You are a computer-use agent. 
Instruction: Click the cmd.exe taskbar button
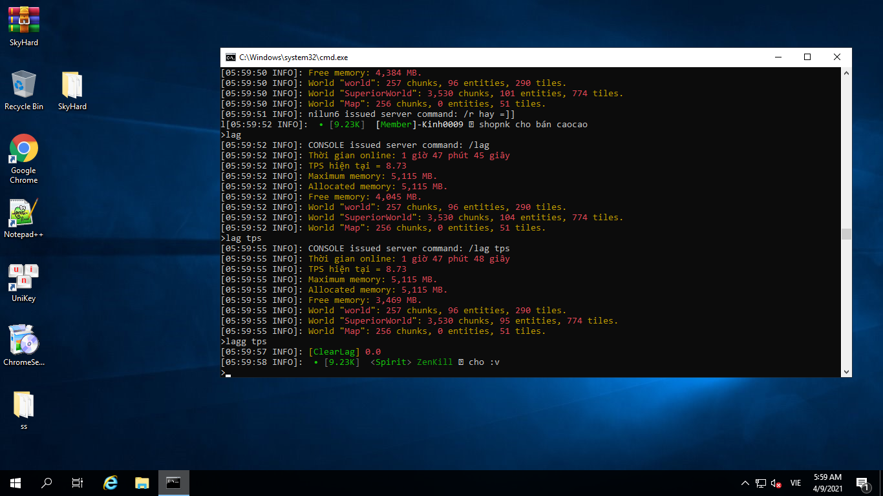[x=173, y=482]
